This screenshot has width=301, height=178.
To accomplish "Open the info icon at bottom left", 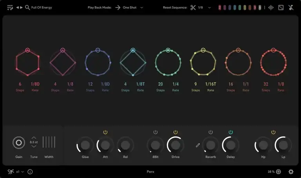I will [x=30, y=172].
